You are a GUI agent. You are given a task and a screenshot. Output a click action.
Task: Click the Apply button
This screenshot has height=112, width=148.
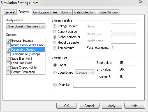tap(112, 106)
